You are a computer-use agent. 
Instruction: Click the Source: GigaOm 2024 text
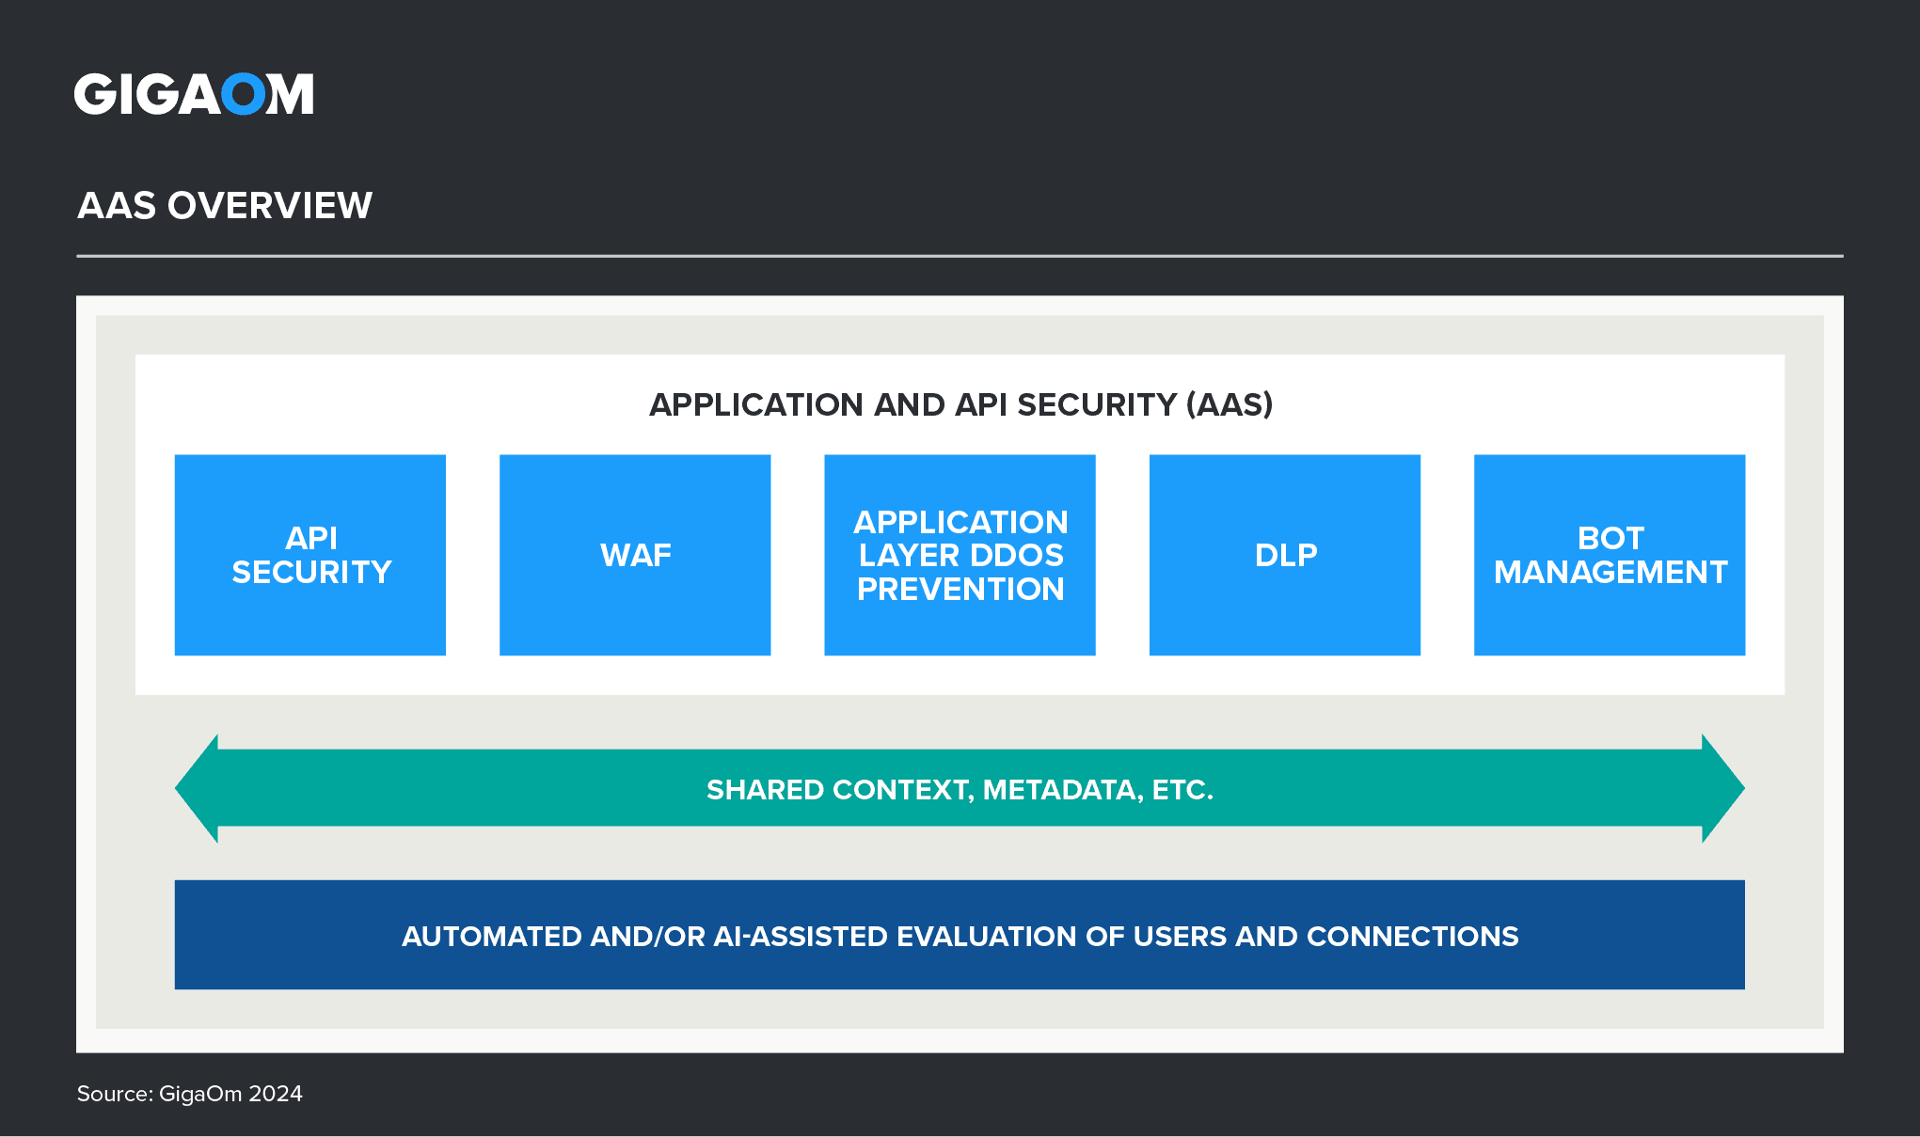[189, 1094]
